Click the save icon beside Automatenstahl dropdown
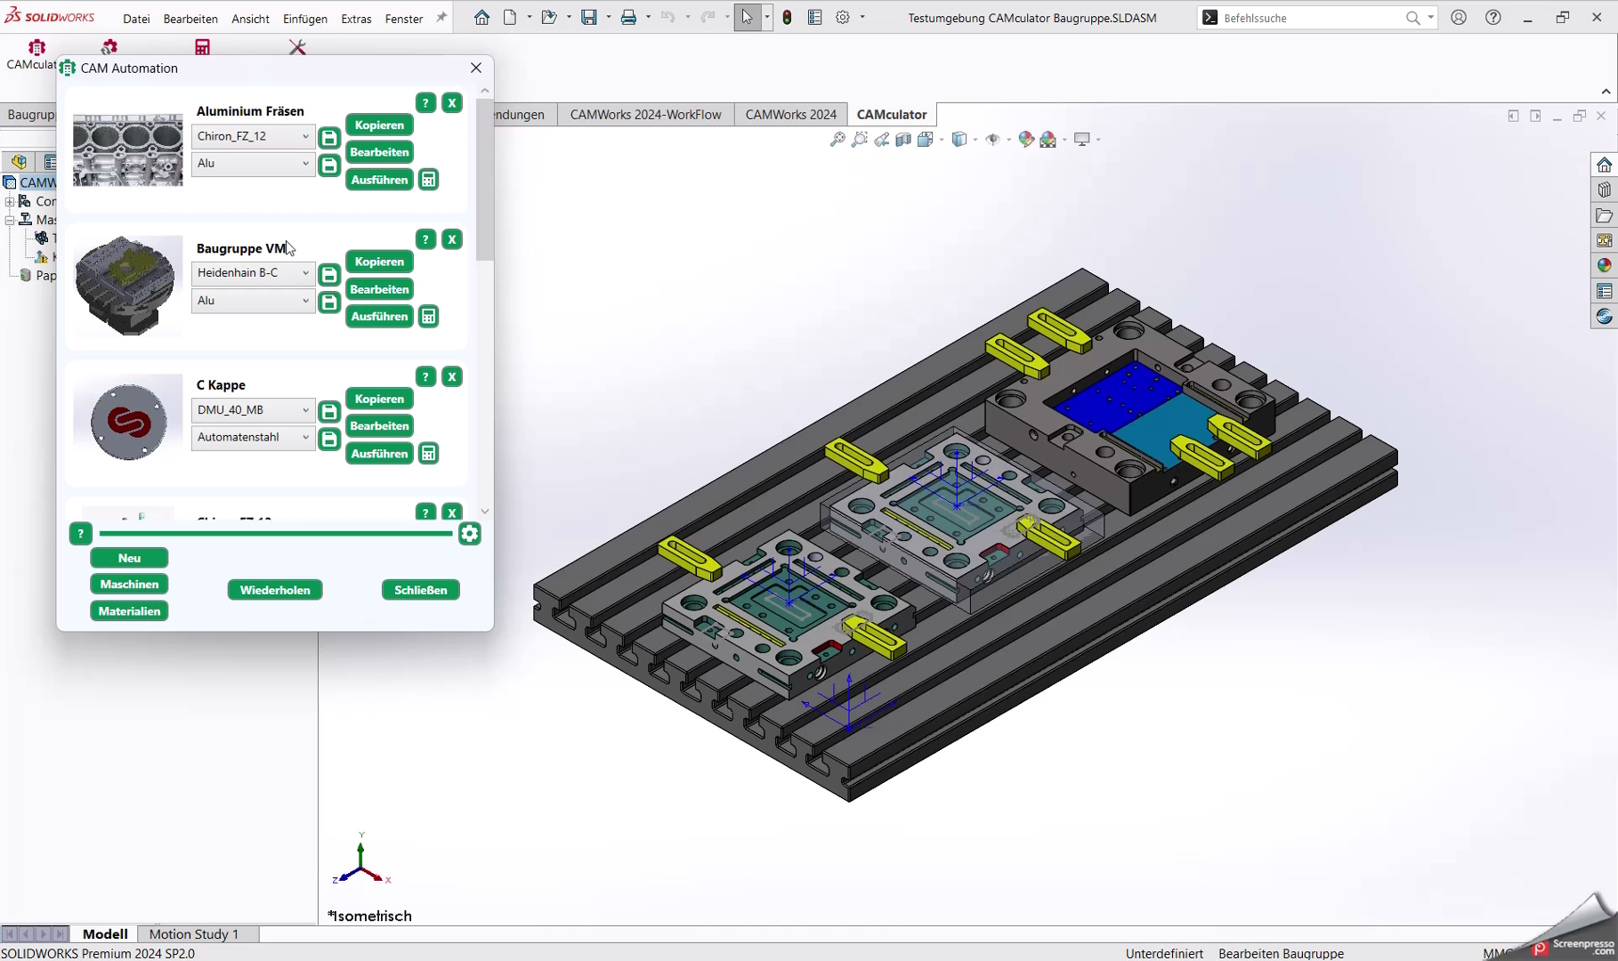This screenshot has width=1618, height=961. 329,440
